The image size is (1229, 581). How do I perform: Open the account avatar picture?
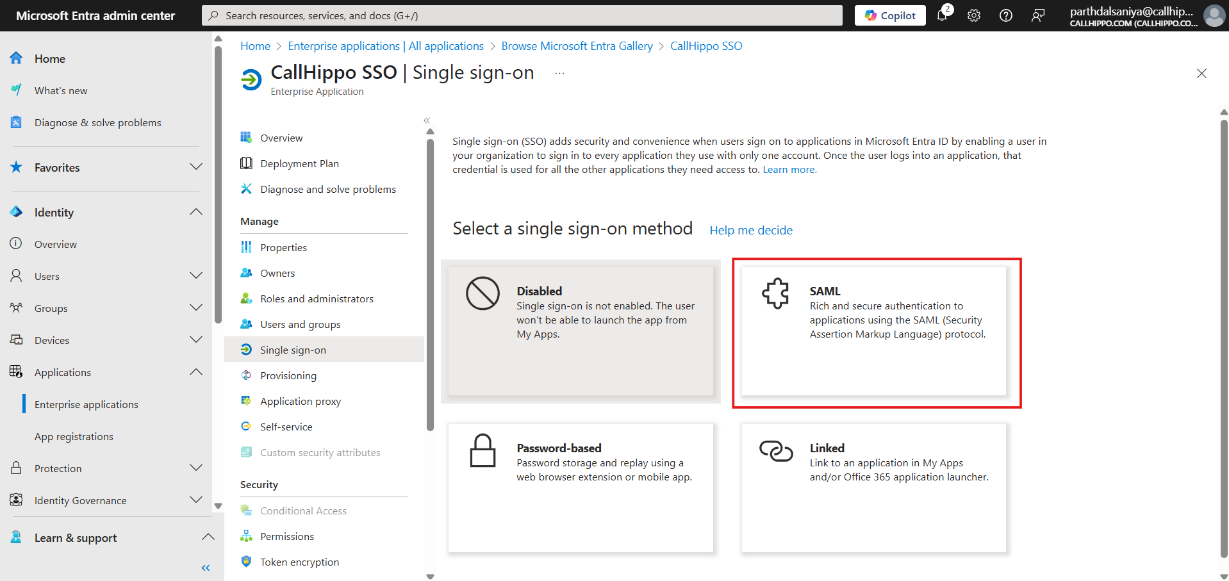coord(1214,15)
